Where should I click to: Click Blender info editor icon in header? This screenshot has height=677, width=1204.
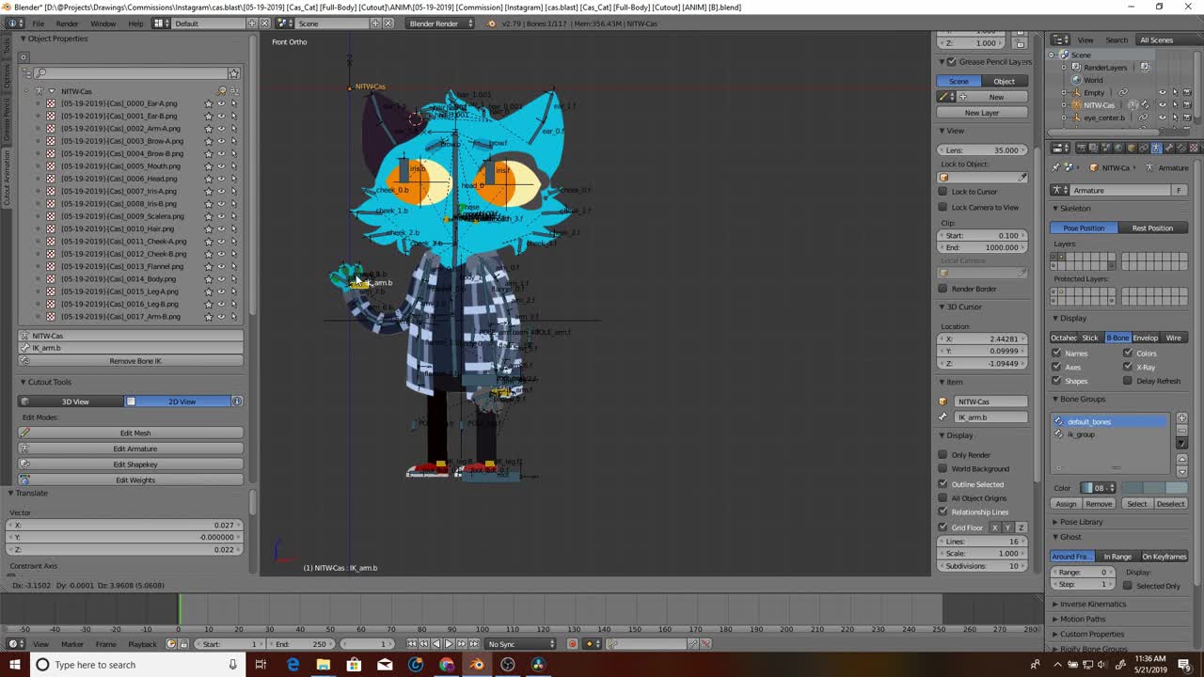point(15,23)
